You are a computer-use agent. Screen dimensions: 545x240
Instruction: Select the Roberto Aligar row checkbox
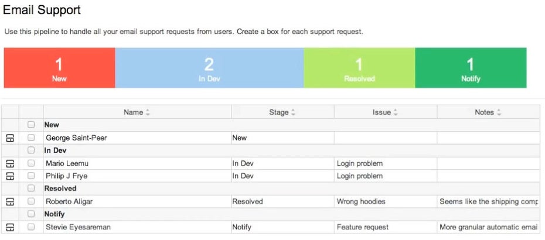click(31, 201)
